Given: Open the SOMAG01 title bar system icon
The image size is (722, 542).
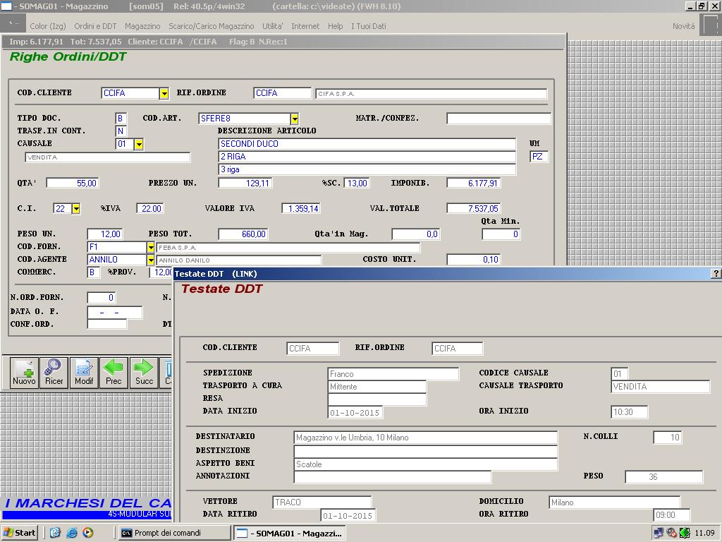Looking at the screenshot, I should point(6,6).
